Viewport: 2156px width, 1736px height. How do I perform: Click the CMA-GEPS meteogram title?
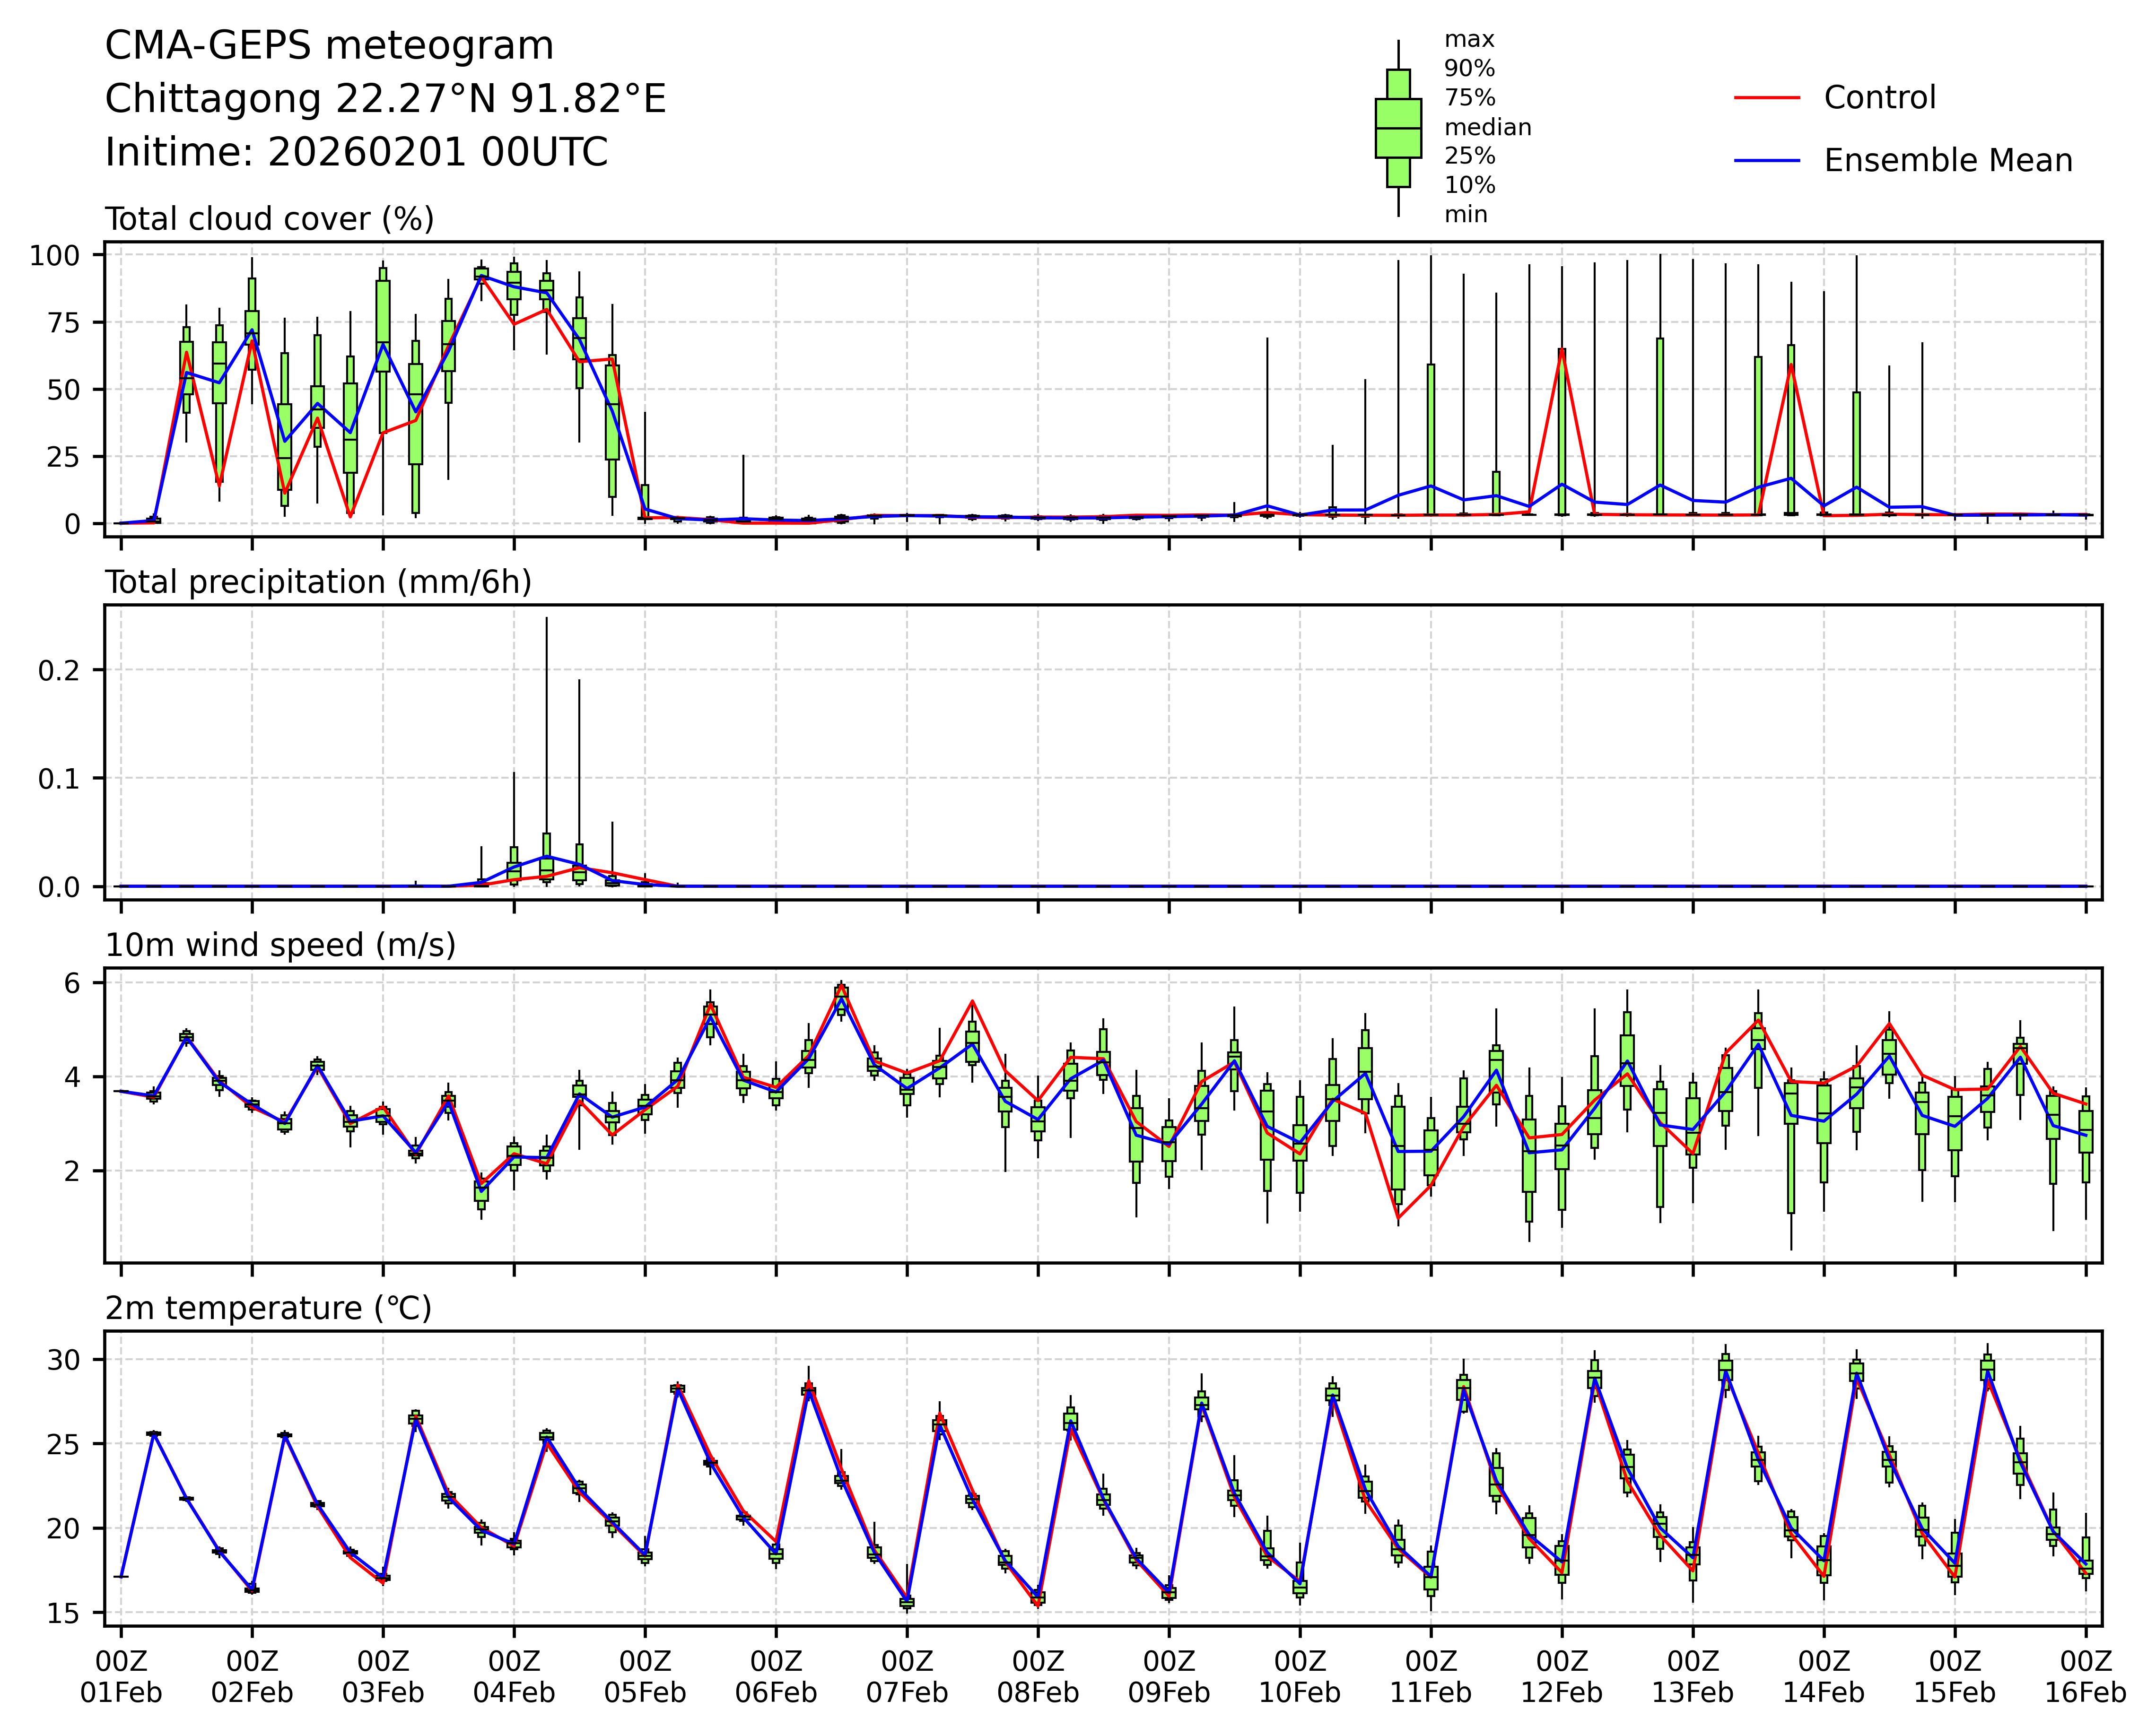(329, 46)
